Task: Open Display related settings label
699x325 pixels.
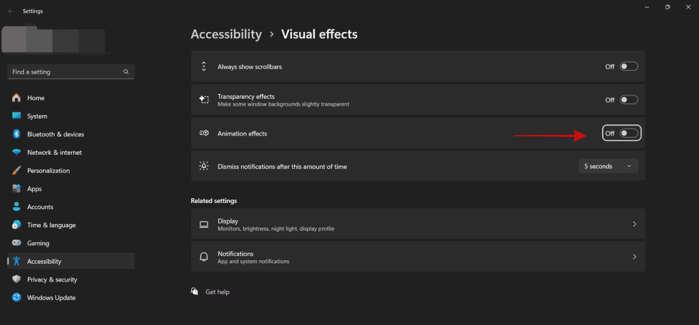Action: (228, 221)
